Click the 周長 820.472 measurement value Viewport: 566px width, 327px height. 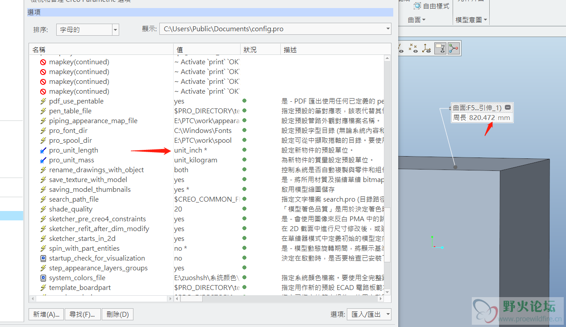[482, 118]
